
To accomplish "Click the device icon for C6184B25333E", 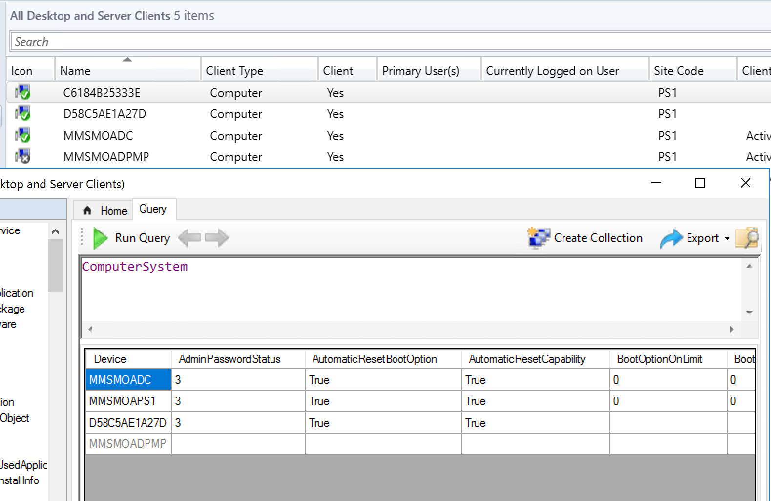I will [x=22, y=92].
